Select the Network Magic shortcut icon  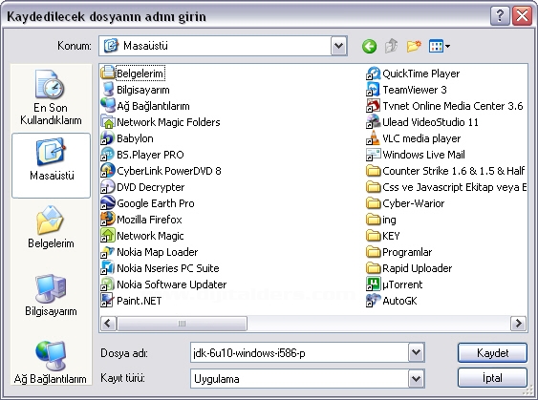click(108, 236)
